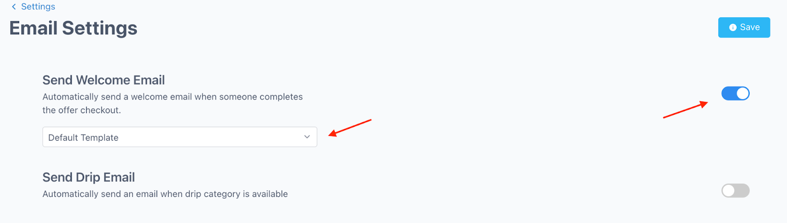
Task: Click the Send Welcome Email heading
Action: (103, 80)
